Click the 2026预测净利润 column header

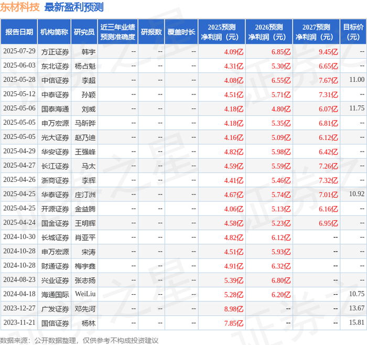pos(269,32)
